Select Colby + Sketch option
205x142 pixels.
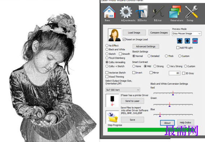point(107,66)
